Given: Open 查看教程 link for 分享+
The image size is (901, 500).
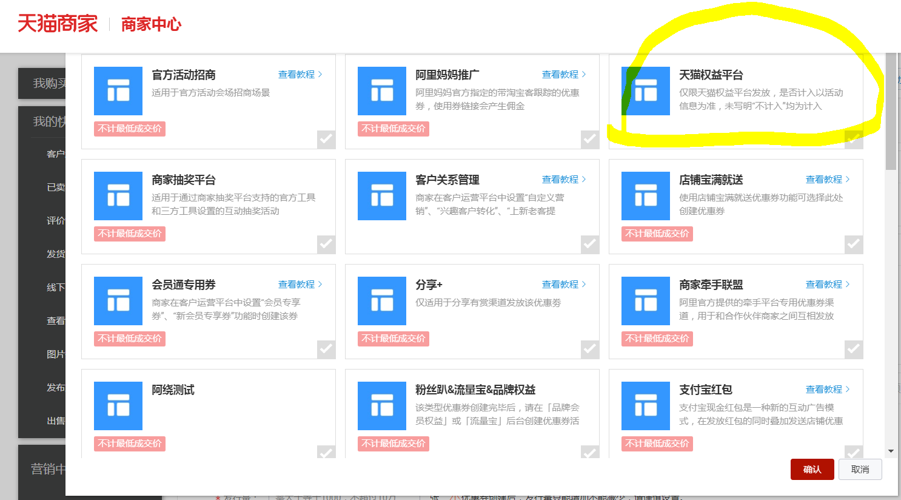Looking at the screenshot, I should (564, 285).
